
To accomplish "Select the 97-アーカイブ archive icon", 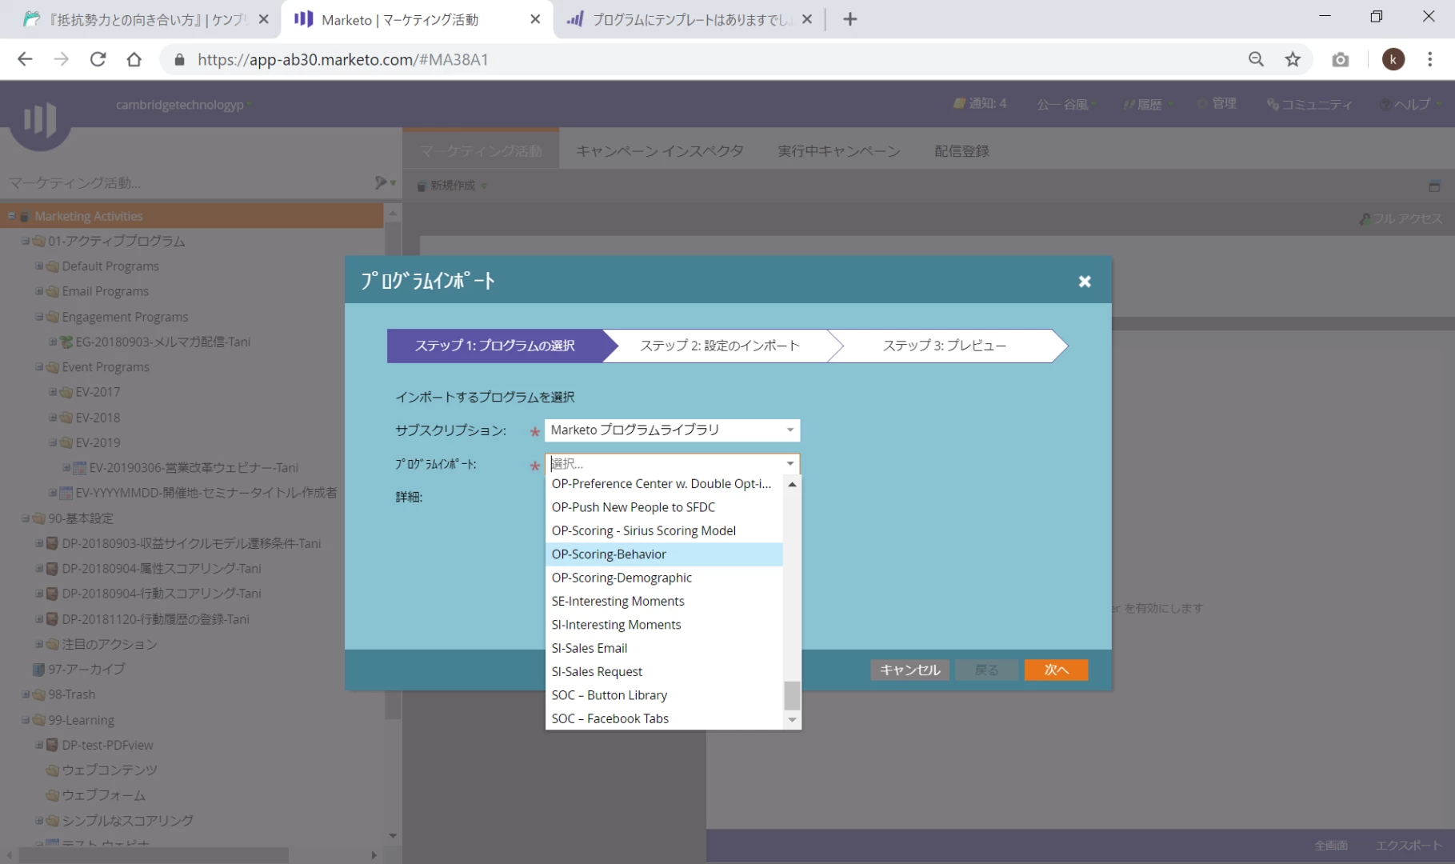I will (38, 670).
